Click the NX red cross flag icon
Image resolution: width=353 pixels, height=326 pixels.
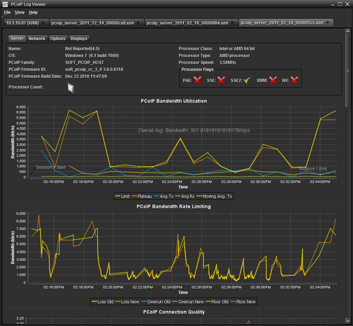(294, 80)
